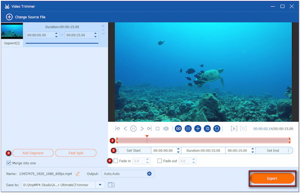
Task: Click the file name 13457475_1920_1080_60fps.mp4
Action: (x=45, y=174)
